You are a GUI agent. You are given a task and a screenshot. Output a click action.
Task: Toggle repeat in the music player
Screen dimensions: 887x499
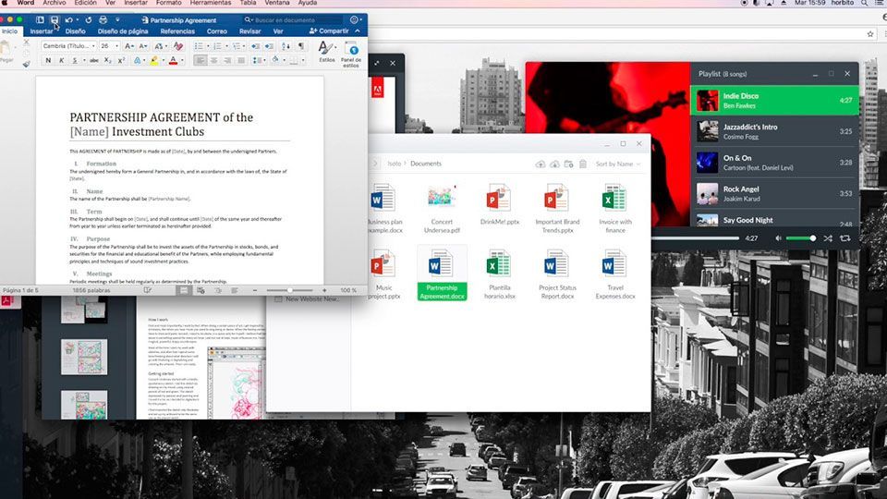[x=845, y=238]
